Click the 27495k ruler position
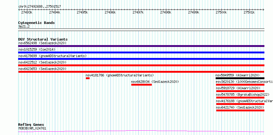Viewport: 273px width, 135px height. (x=82, y=12)
